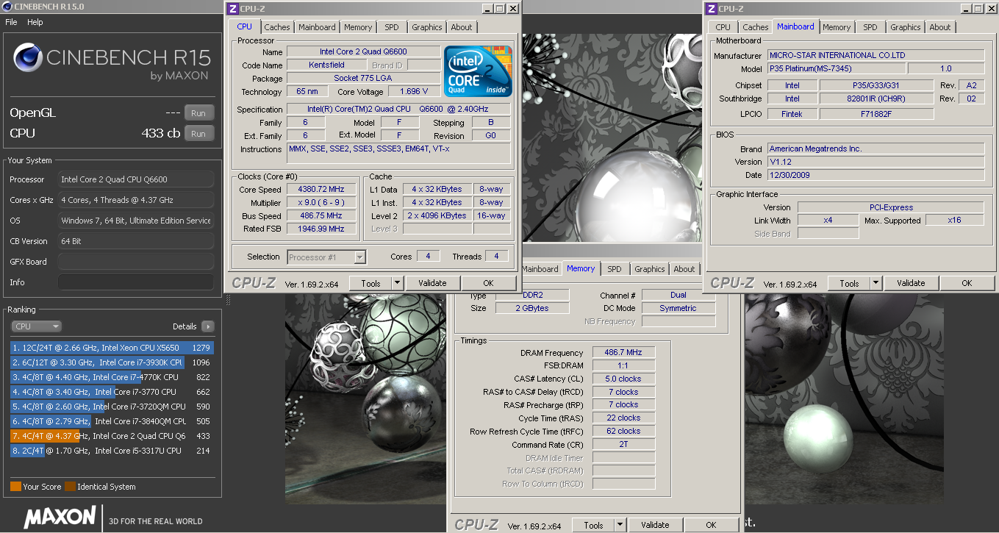
Task: Click the CPU score 433 cb
Action: pos(160,134)
